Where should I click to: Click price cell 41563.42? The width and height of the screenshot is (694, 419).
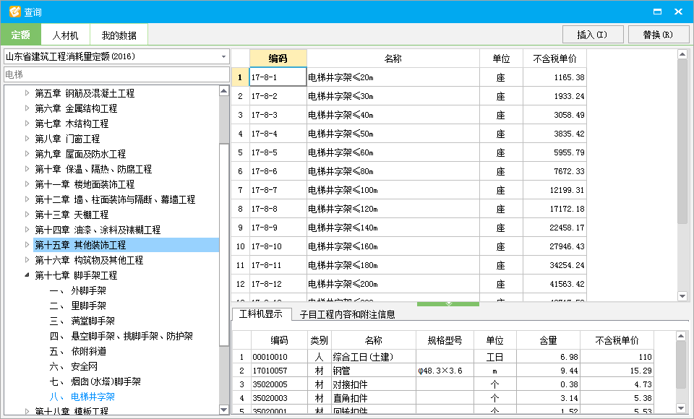tap(554, 284)
